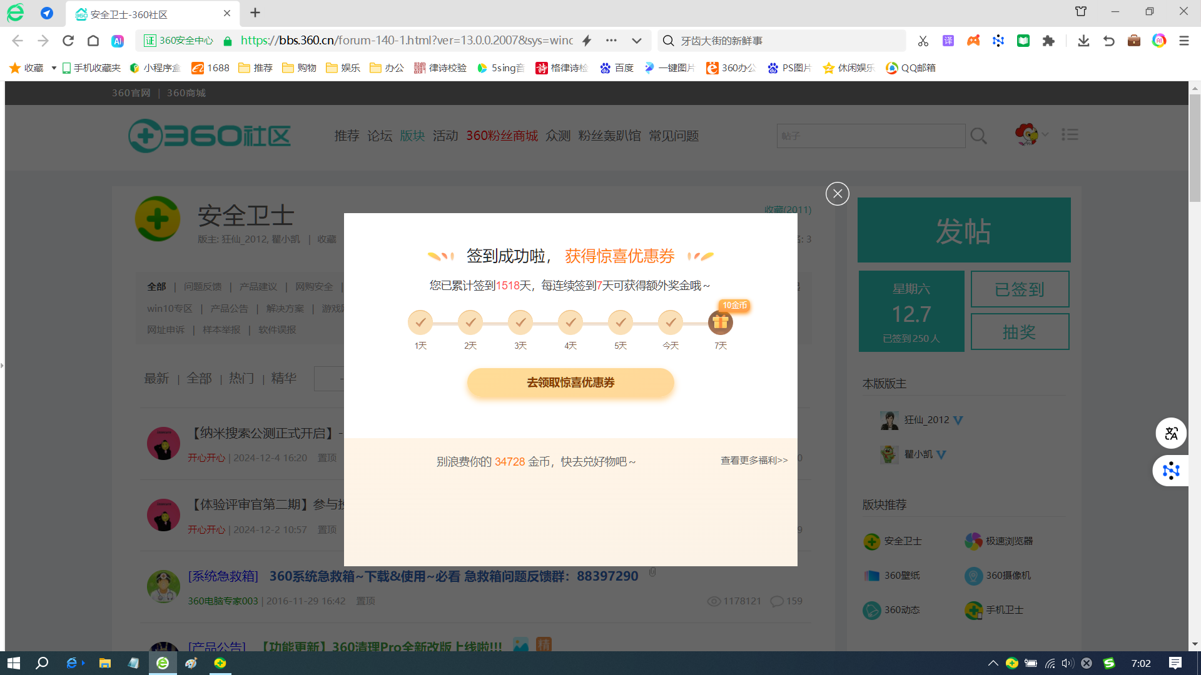Viewport: 1201px width, 675px height.
Task: Open the 购物 bookmark folder
Action: tap(300, 67)
